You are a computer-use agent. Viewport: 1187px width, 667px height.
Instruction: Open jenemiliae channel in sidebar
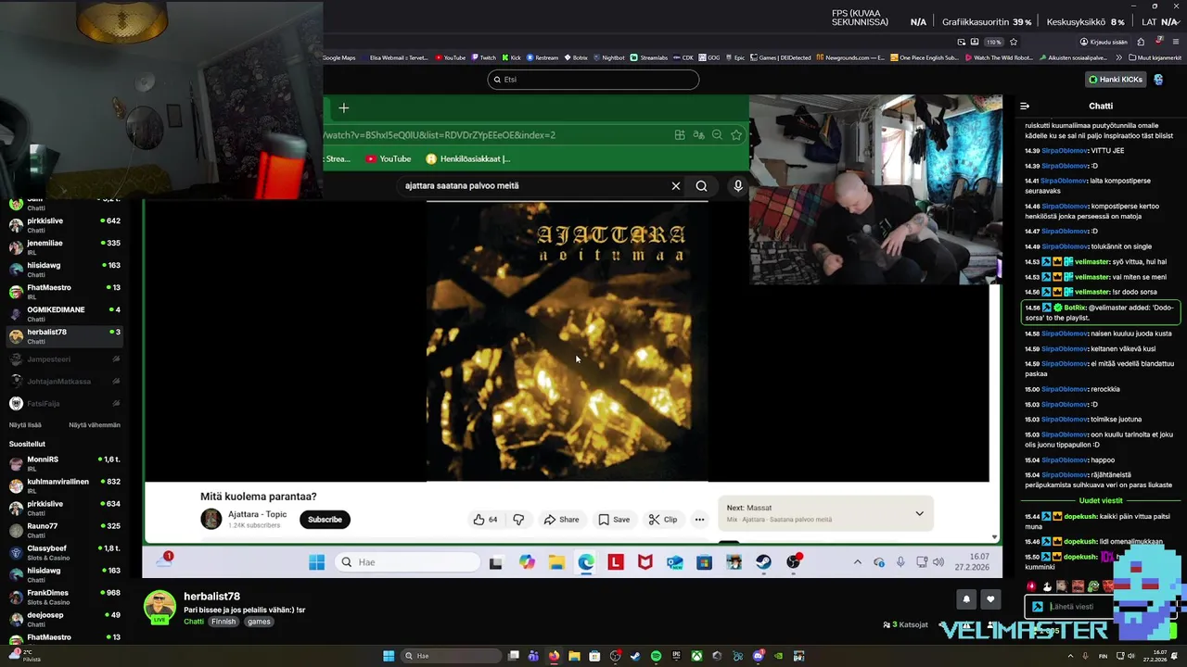point(65,247)
